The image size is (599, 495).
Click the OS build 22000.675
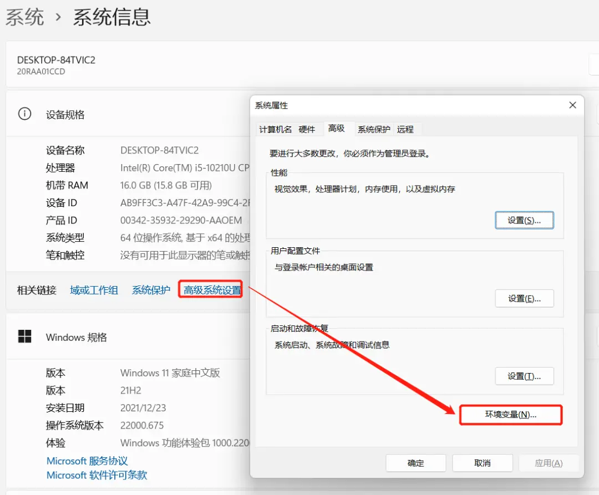(x=142, y=425)
